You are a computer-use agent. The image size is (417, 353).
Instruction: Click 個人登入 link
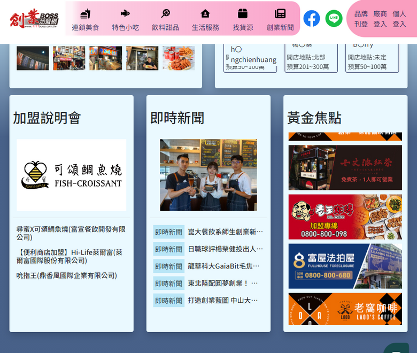[x=399, y=19]
